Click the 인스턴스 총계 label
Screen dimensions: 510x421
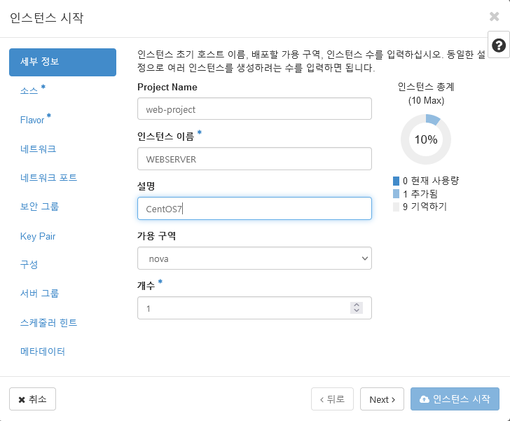coord(426,87)
